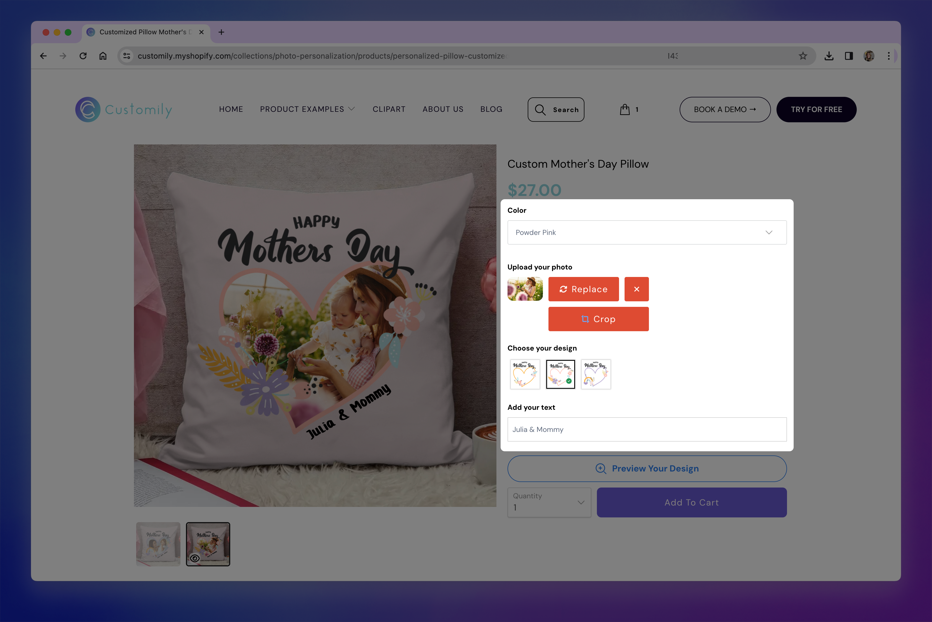This screenshot has width=932, height=622.
Task: Click the TRY FOR FREE button
Action: click(816, 110)
